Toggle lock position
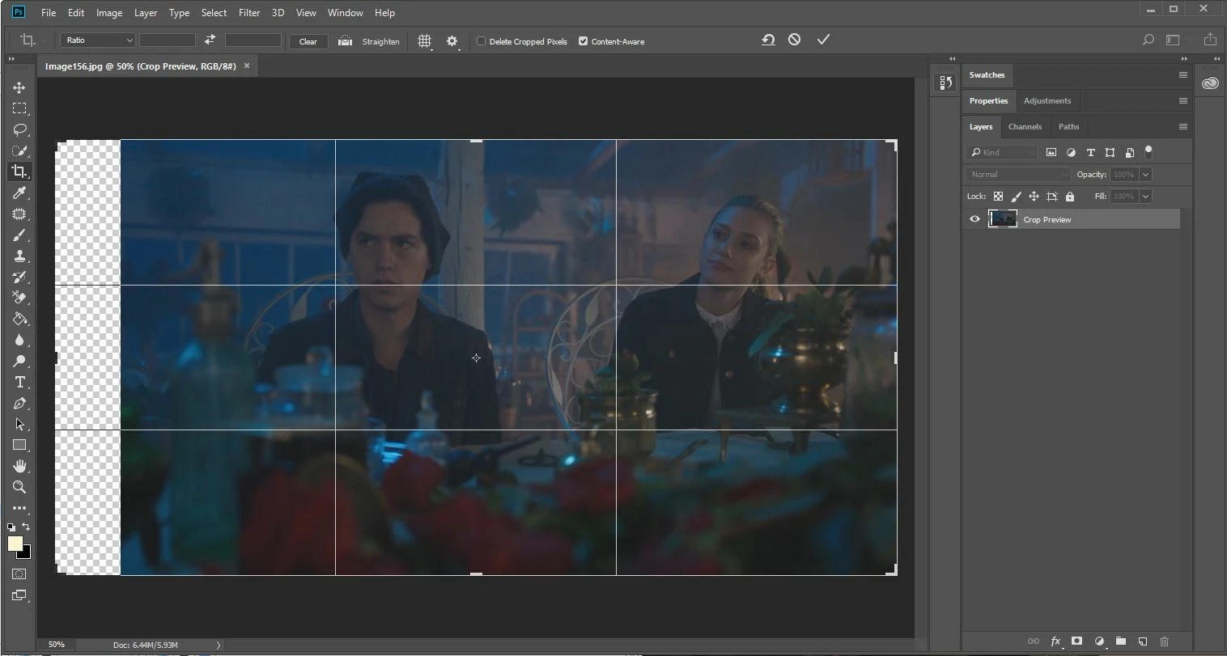1227x656 pixels. coord(1034,197)
